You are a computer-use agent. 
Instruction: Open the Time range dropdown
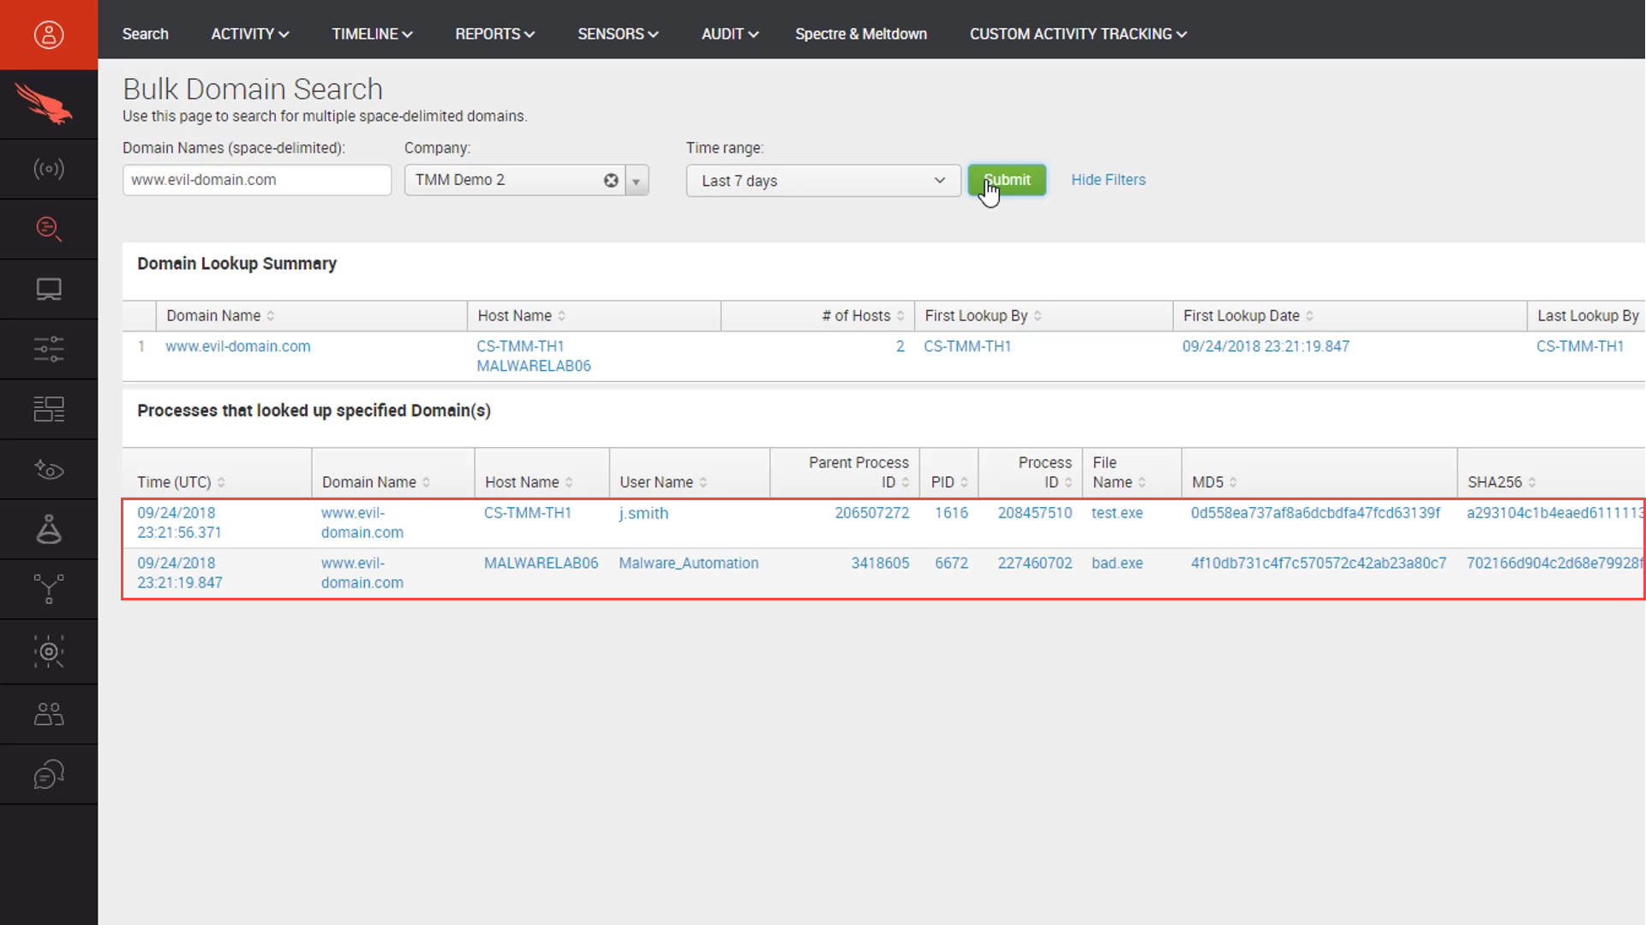coord(822,181)
